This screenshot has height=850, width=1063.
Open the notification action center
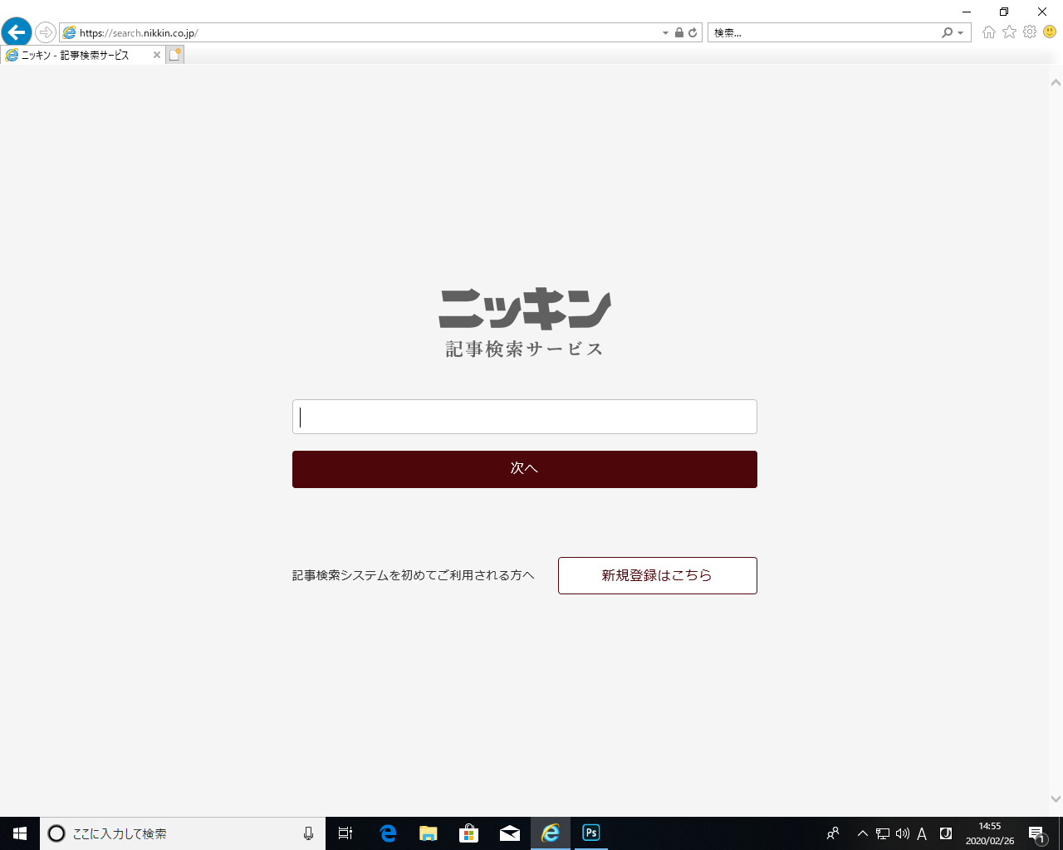click(x=1036, y=833)
